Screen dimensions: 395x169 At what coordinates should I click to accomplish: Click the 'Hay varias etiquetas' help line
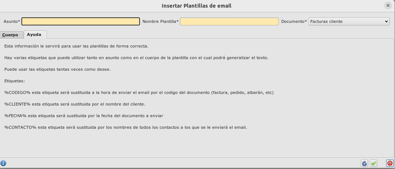(x=136, y=58)
